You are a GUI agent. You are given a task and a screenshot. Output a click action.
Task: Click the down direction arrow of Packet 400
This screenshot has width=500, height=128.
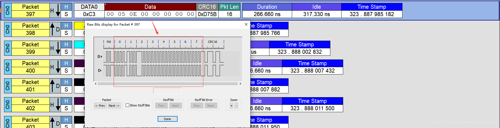coord(58,67)
